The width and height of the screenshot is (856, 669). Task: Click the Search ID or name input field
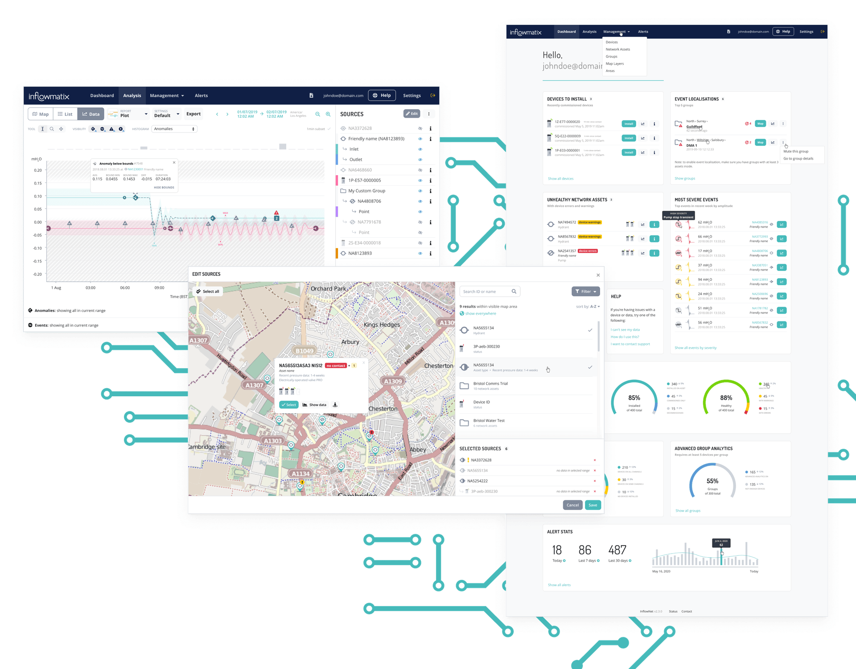(486, 291)
